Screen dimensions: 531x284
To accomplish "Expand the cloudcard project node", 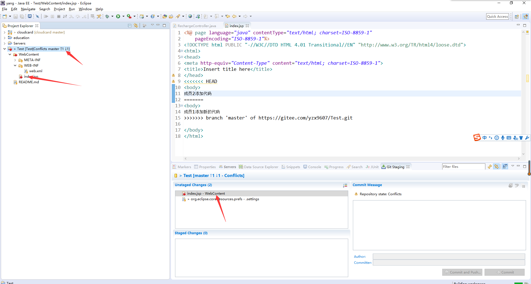I will coord(4,32).
